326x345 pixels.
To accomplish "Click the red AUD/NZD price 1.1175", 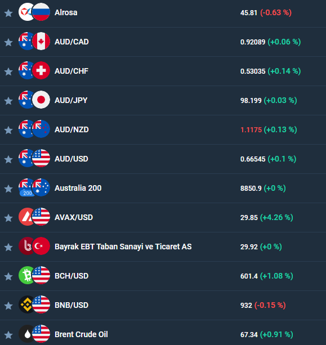I will (251, 130).
